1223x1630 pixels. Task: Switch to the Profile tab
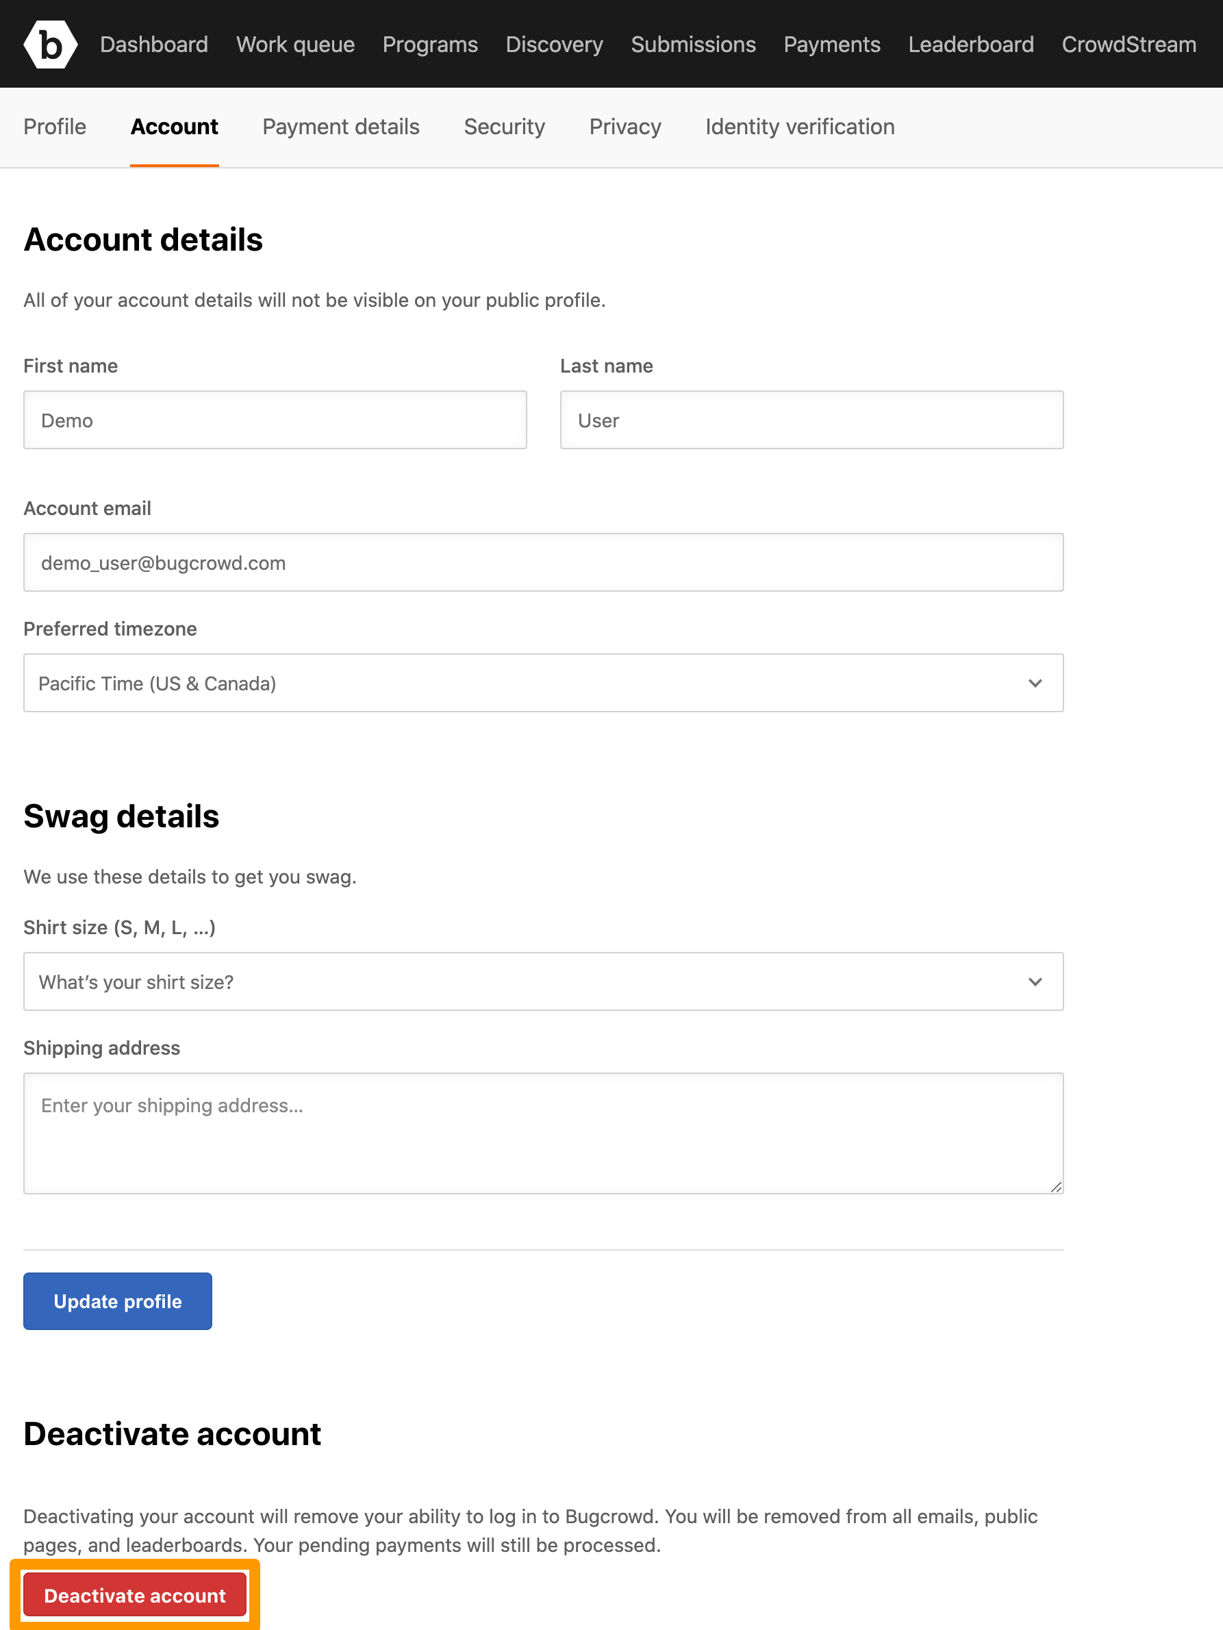[x=55, y=127]
